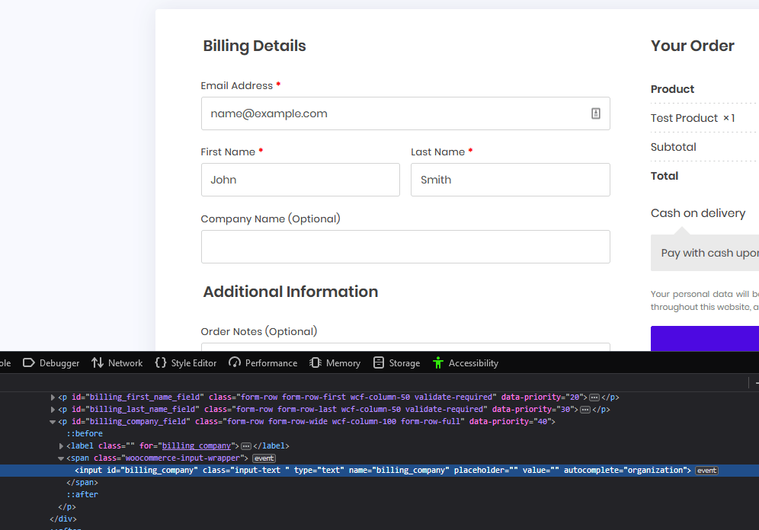Click the Total row label
759x530 pixels.
click(665, 176)
